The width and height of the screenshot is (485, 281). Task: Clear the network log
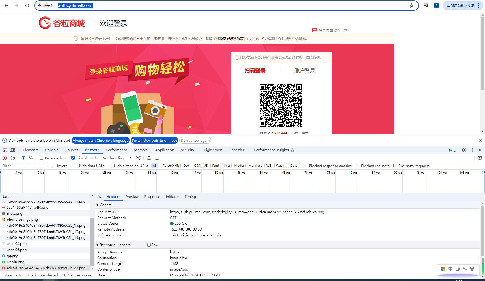[x=13, y=158]
